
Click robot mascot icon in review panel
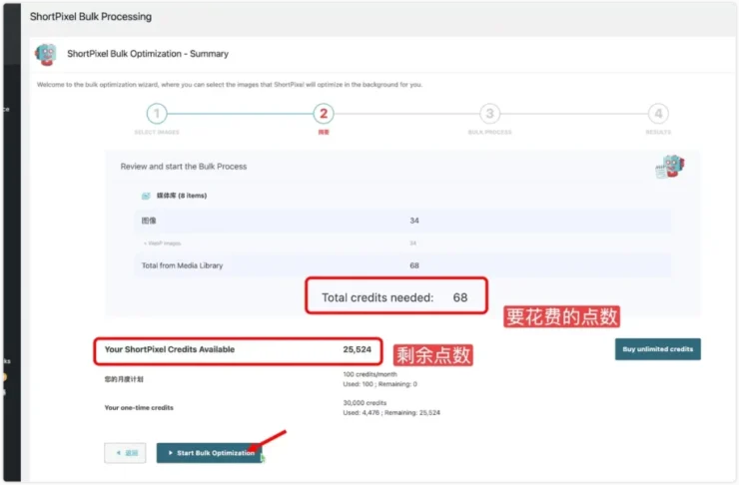click(670, 167)
